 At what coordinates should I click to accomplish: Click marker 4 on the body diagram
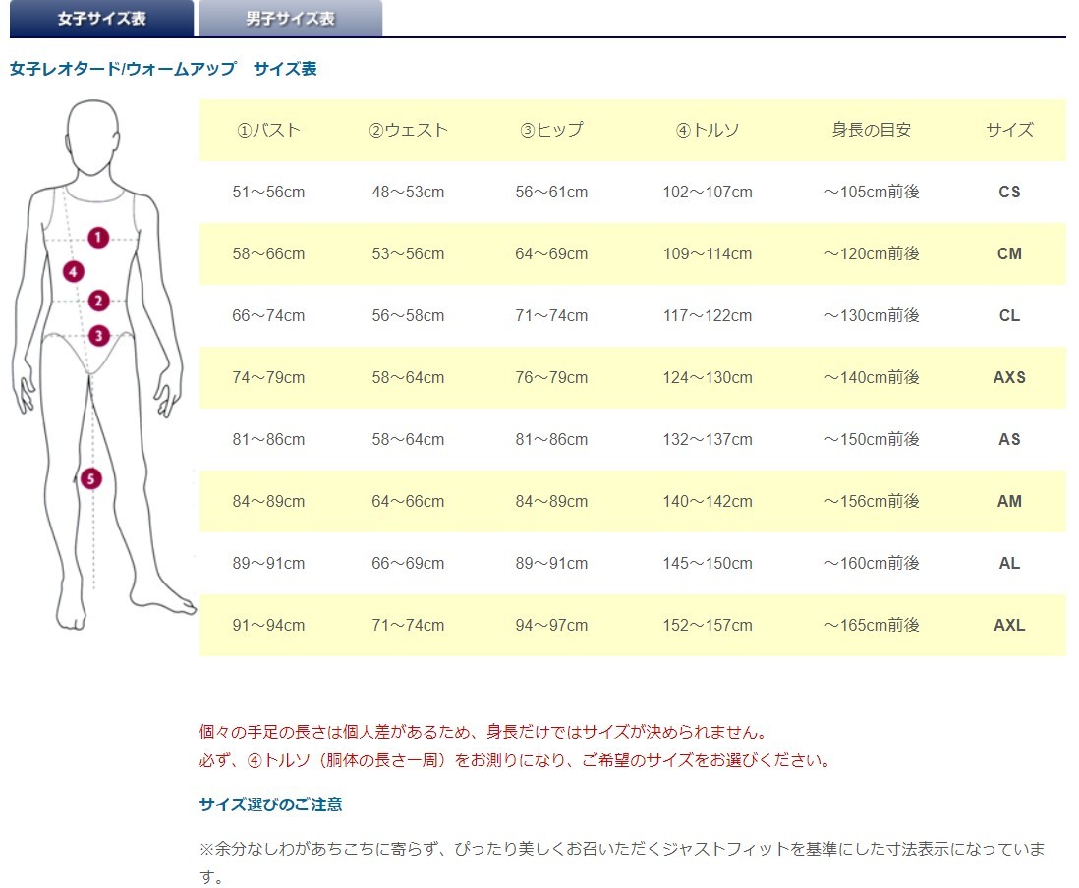pyautogui.click(x=74, y=272)
